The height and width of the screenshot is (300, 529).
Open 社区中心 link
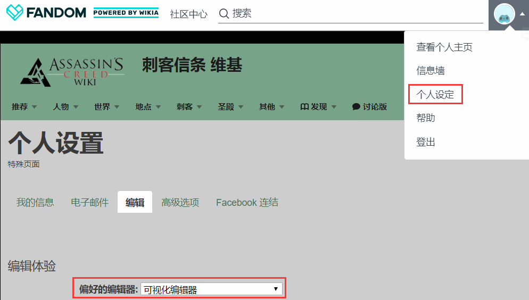tap(188, 14)
